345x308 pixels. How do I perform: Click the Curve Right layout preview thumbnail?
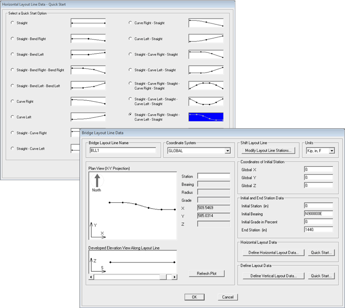[x=88, y=101]
